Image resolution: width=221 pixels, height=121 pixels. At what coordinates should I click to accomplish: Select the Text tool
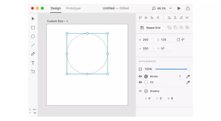[33, 63]
